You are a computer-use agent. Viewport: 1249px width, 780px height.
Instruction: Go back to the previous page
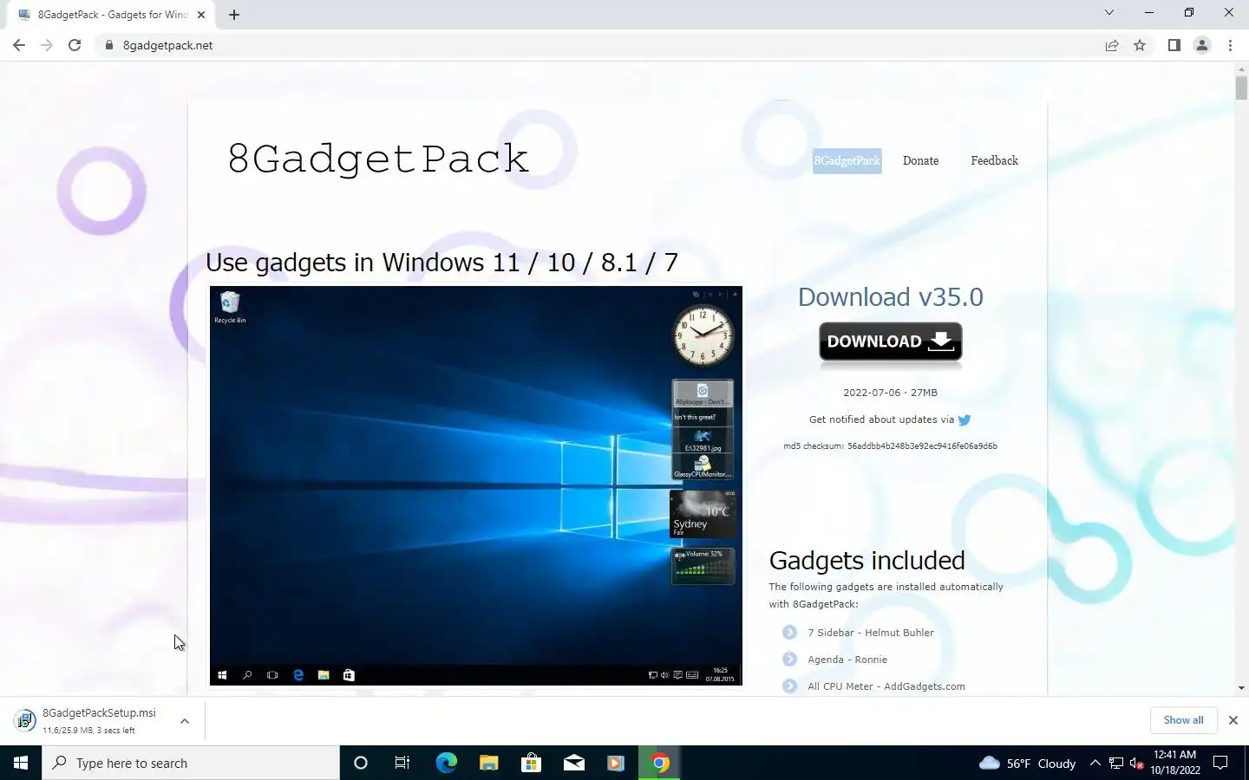(x=19, y=45)
